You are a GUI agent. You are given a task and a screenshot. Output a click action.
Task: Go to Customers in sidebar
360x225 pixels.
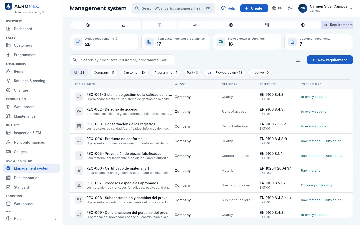[x=31, y=45]
